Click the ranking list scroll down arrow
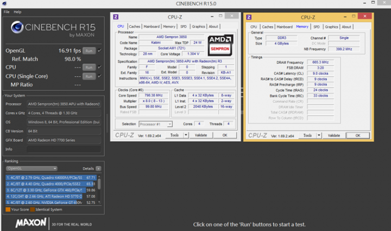Image resolution: width=391 pixels, height=231 pixels. click(x=99, y=202)
